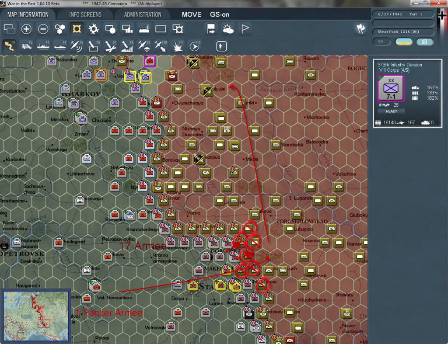
Task: Select the orange-outlined HQ counter on map
Action: (x=101, y=75)
